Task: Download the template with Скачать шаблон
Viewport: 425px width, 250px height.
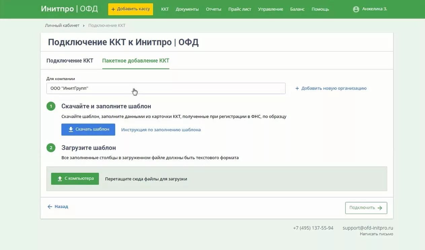Action: [88, 130]
